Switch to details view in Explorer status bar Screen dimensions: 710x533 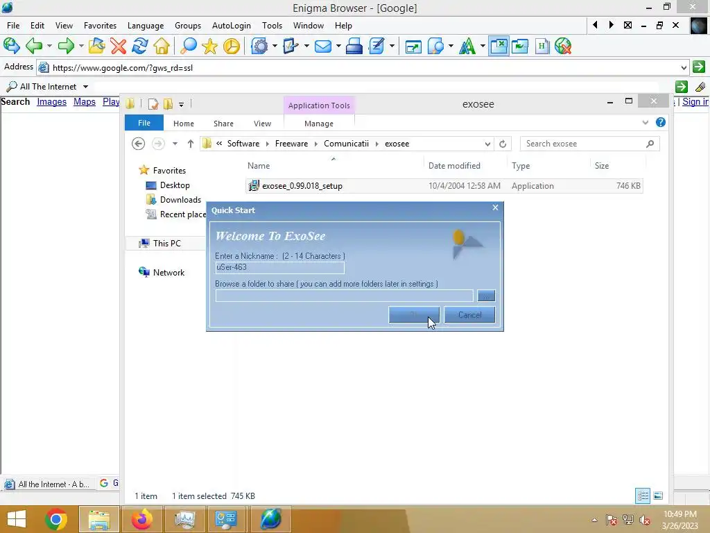[x=643, y=496]
